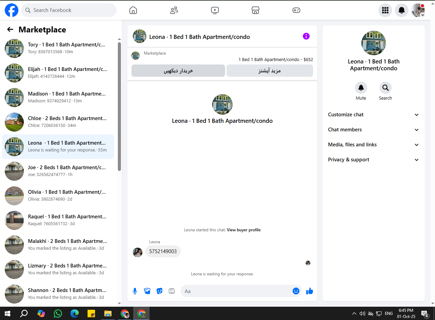Open the Malakhi conversation in the list
This screenshot has height=320, width=435.
click(58, 245)
